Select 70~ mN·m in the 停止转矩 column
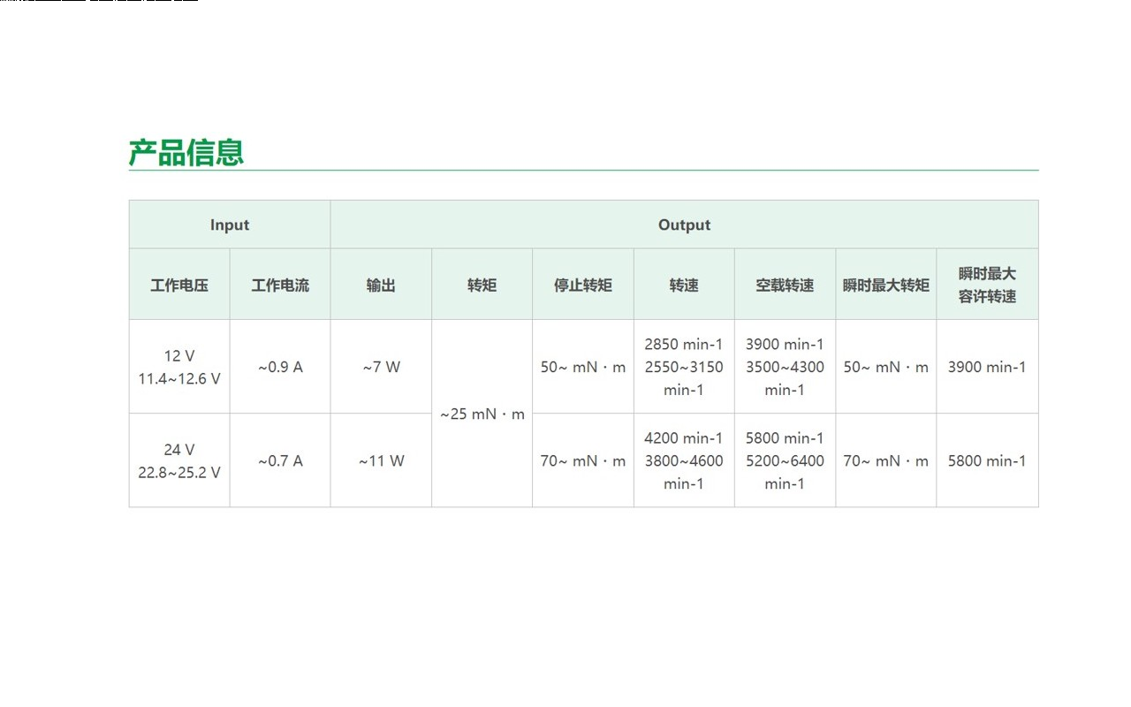Viewport: 1131px width, 707px height. point(583,460)
